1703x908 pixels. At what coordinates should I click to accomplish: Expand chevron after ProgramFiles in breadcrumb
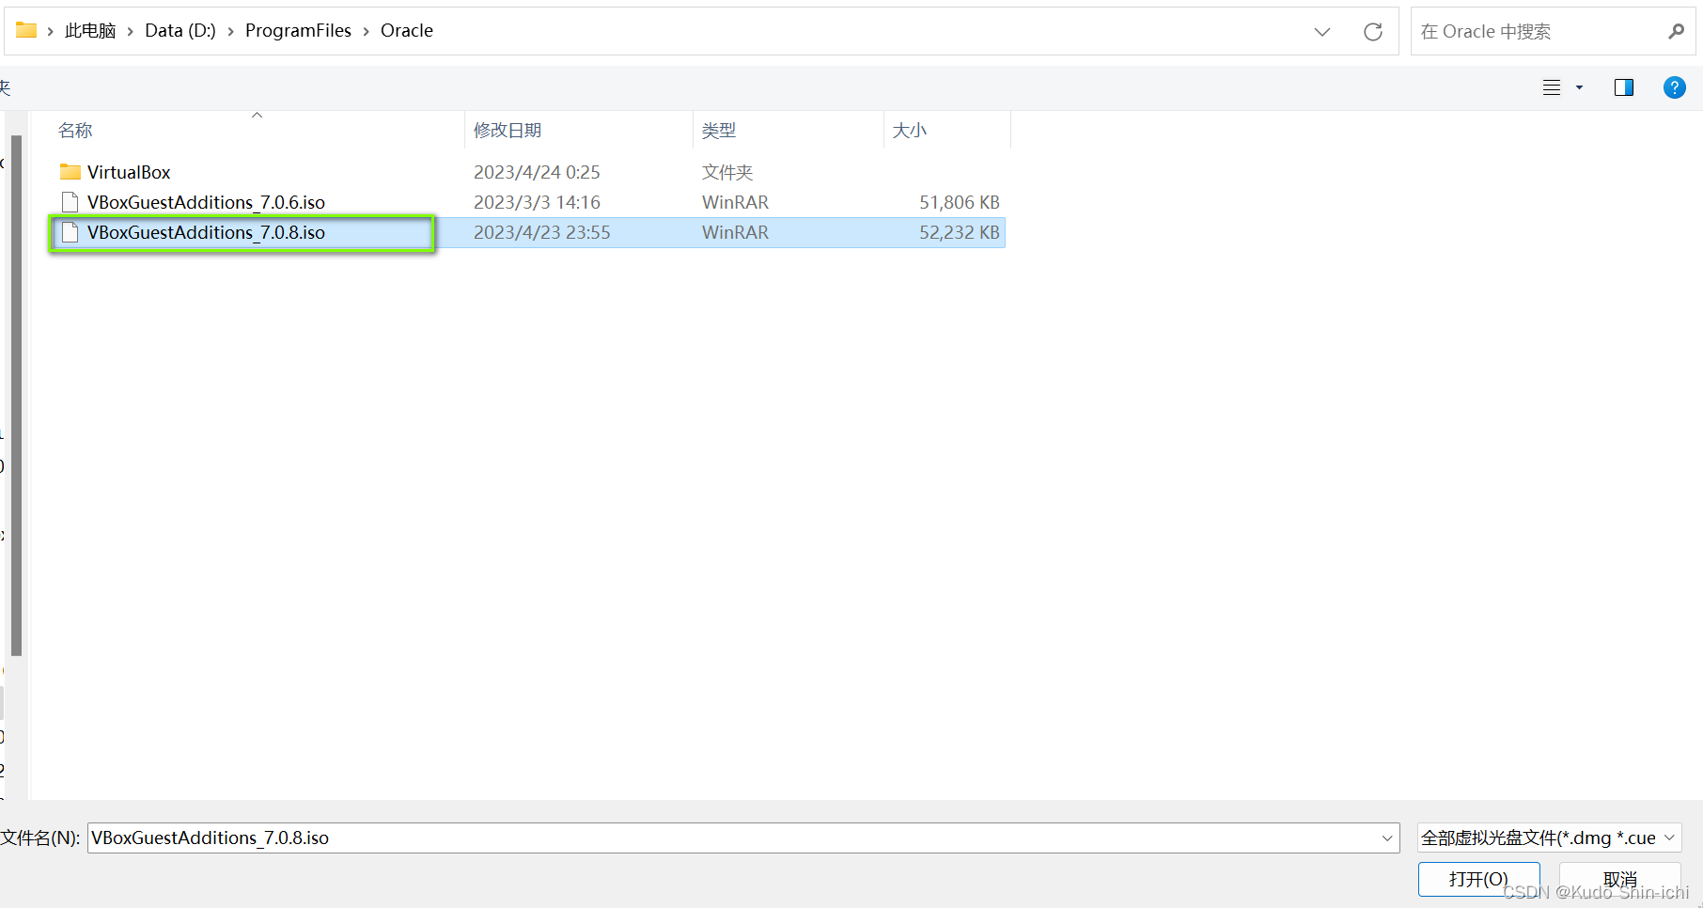(367, 31)
